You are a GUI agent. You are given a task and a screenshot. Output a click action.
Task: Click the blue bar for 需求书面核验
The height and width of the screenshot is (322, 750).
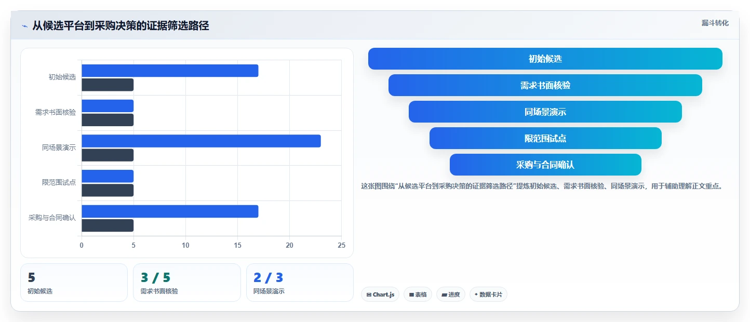pos(108,106)
